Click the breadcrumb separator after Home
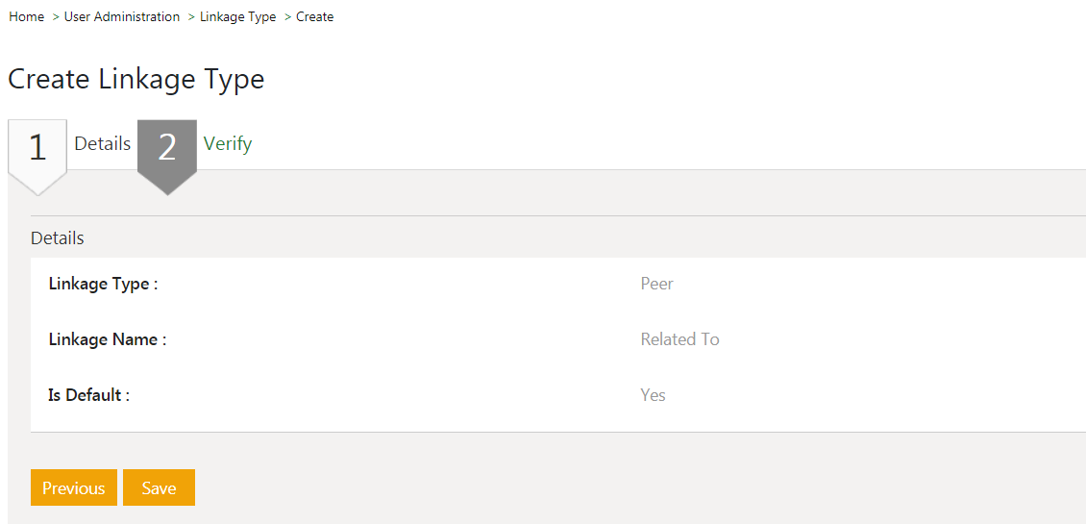This screenshot has width=1086, height=524. pyautogui.click(x=56, y=17)
